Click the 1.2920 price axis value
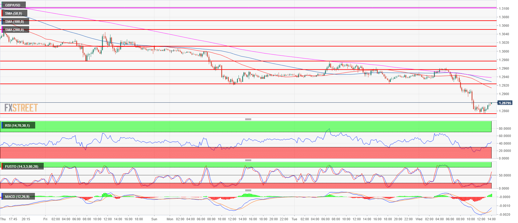Screen dimensions: 518x223 tap(504, 85)
